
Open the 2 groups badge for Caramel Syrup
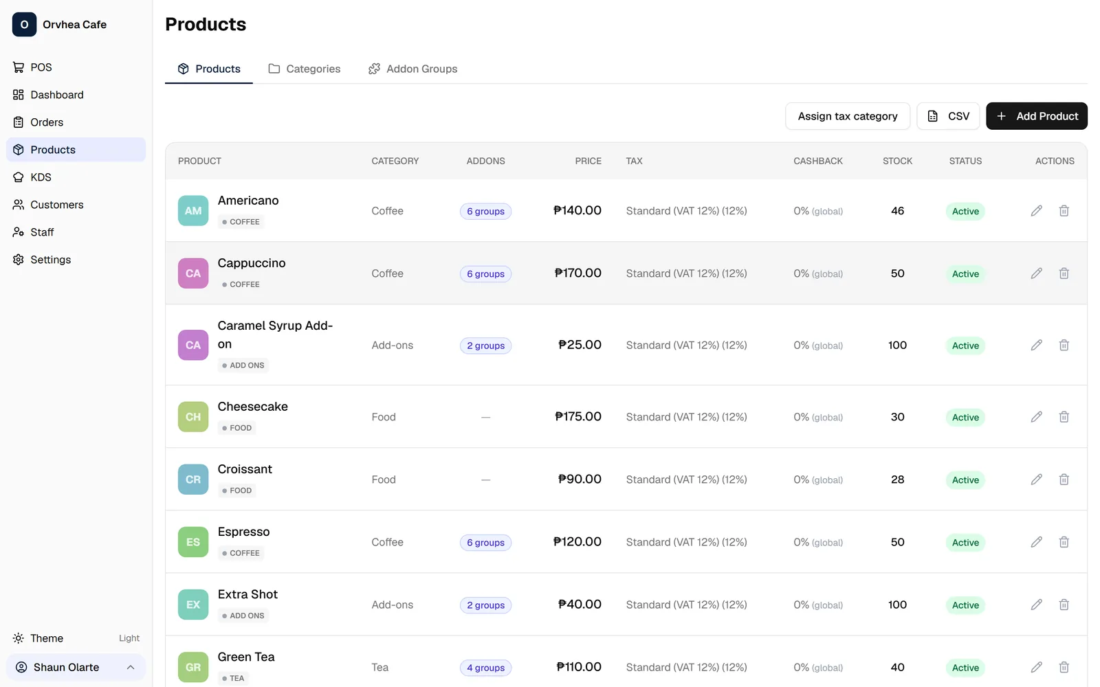click(x=485, y=346)
